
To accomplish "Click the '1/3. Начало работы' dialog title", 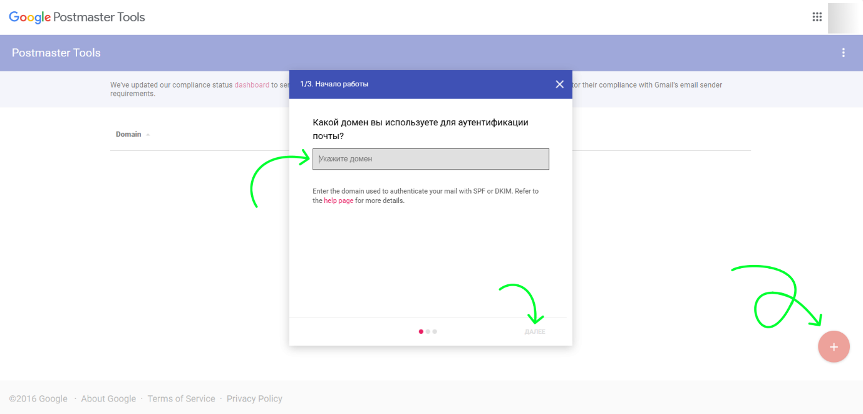I will (334, 84).
